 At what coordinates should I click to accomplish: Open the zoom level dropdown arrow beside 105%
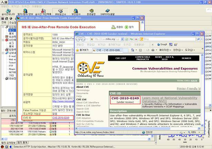(x=199, y=132)
